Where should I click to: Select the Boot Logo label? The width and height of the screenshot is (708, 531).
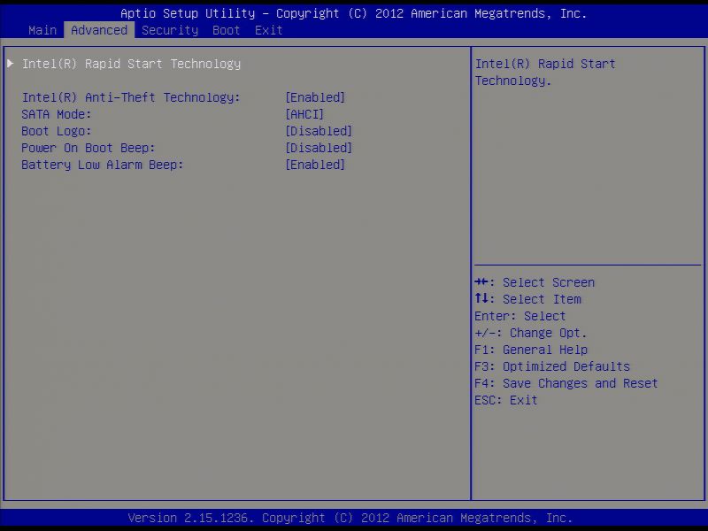[x=57, y=131]
